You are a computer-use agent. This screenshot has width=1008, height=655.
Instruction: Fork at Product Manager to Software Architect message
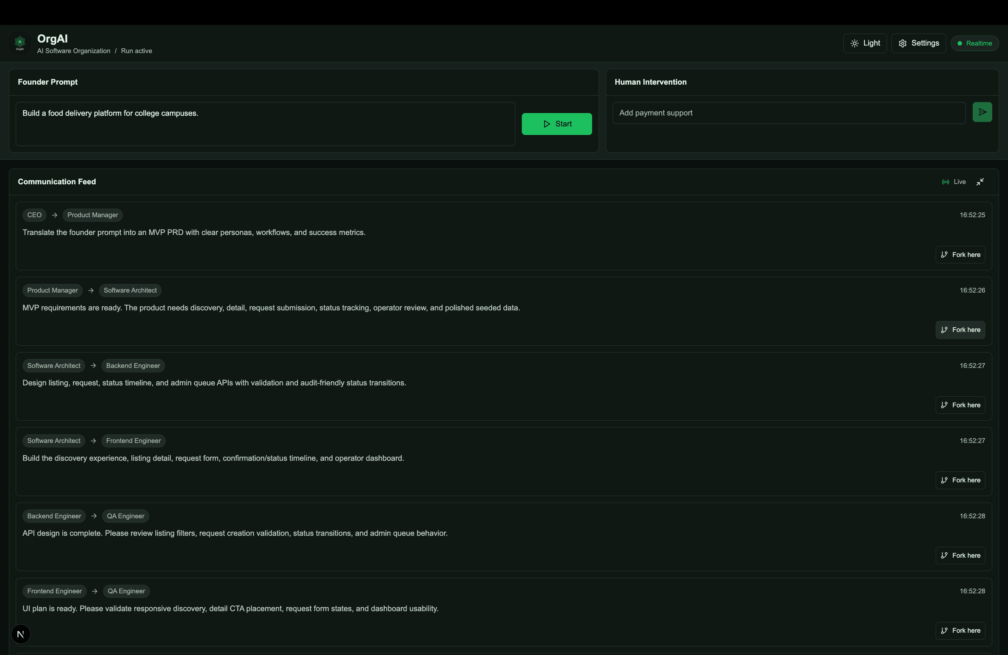[x=960, y=330]
